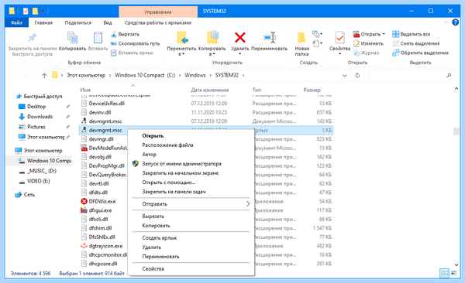Click the chevron after SYSTEM32 in breadcrumb
Image resolution: width=465 pixels, height=283 pixels.
pos(243,75)
